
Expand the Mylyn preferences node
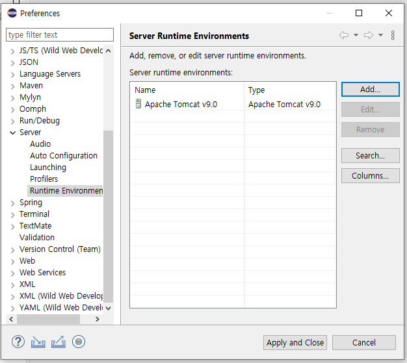click(12, 98)
